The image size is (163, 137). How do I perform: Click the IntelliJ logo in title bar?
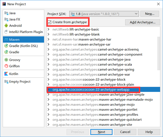[x=4, y=4]
